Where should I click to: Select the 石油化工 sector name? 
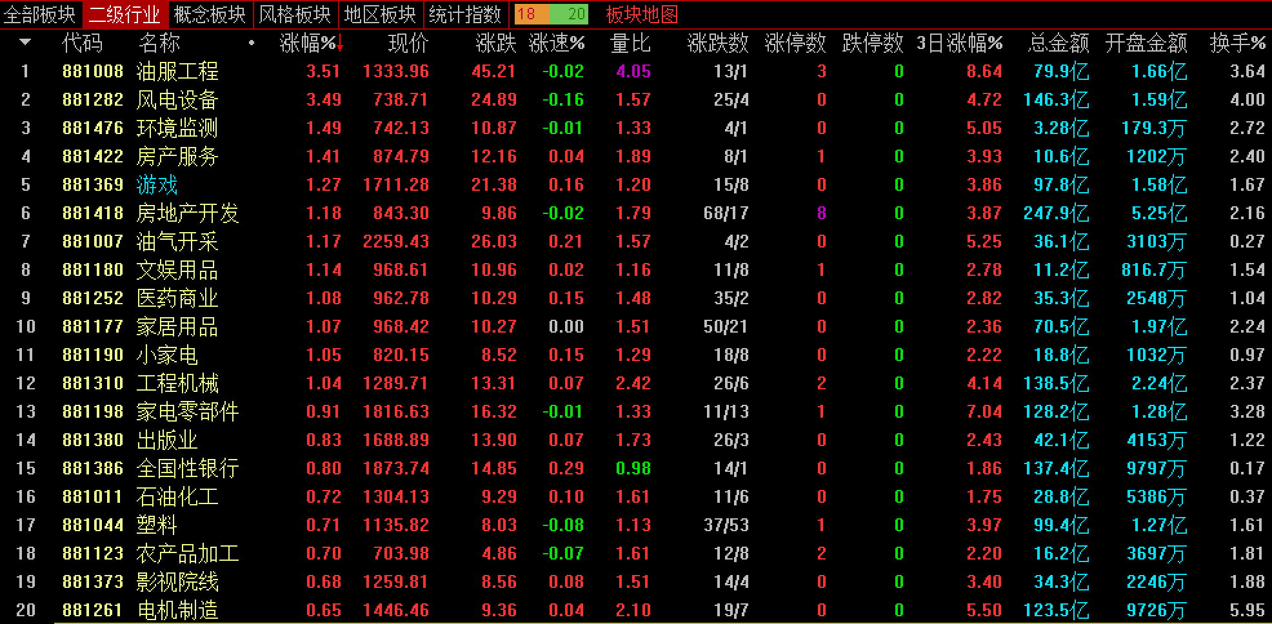tap(177, 496)
